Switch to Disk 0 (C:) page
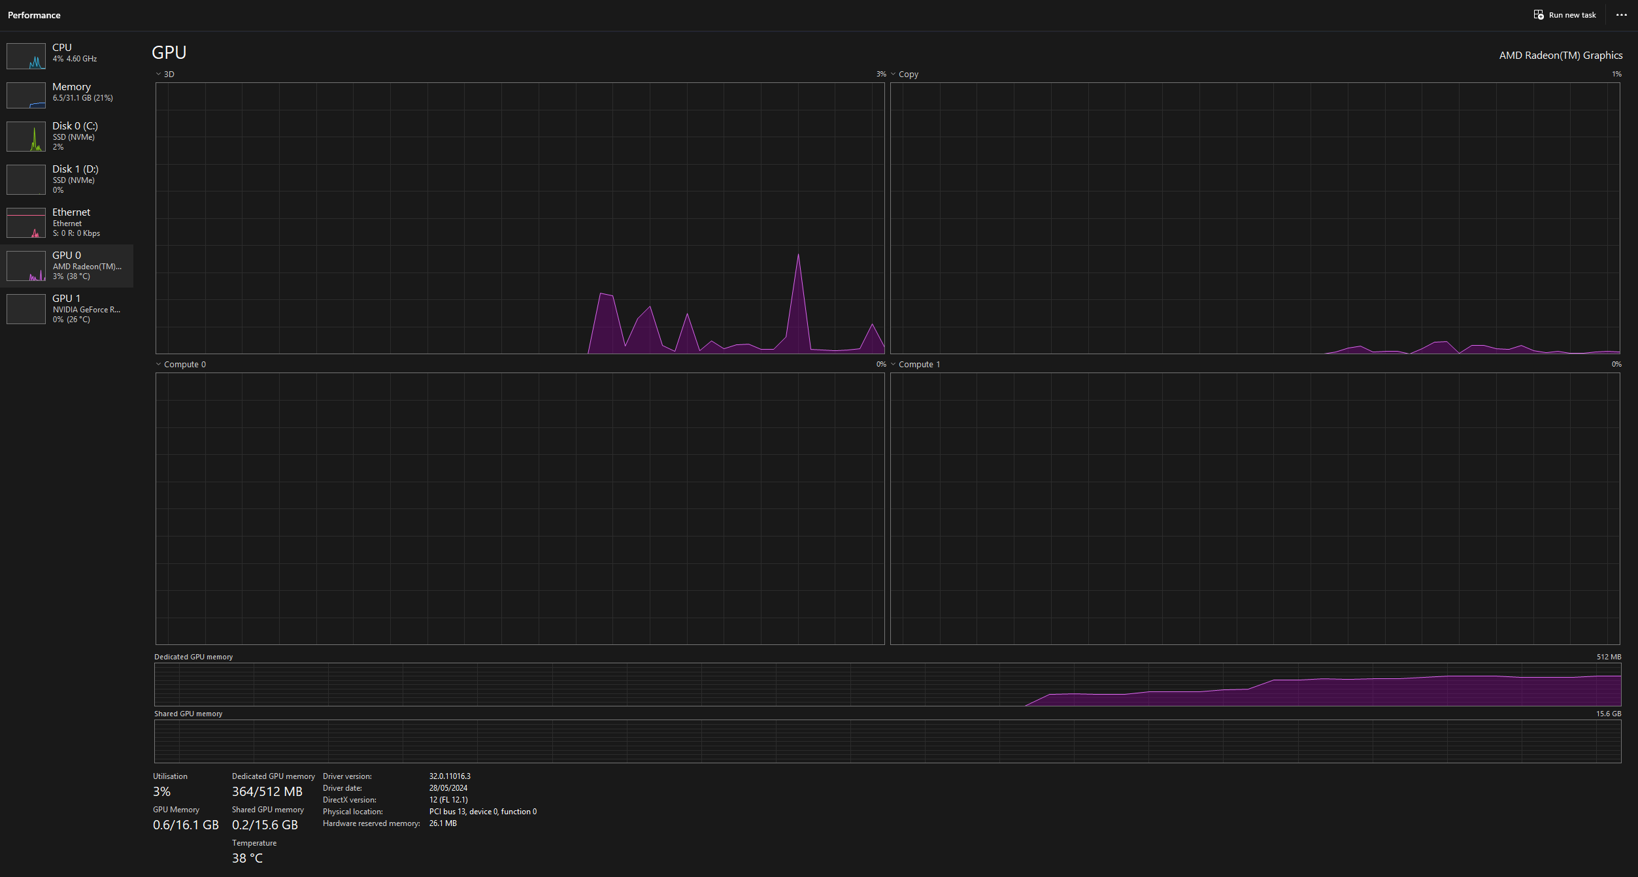1638x877 pixels. coord(67,136)
